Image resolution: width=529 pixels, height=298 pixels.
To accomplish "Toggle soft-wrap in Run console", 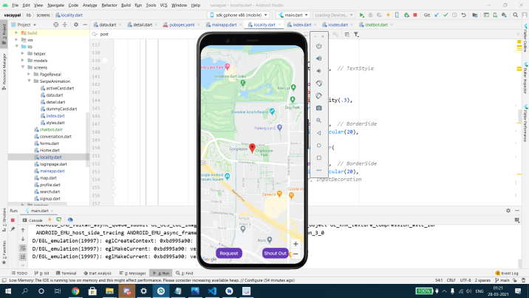I will (x=23, y=248).
